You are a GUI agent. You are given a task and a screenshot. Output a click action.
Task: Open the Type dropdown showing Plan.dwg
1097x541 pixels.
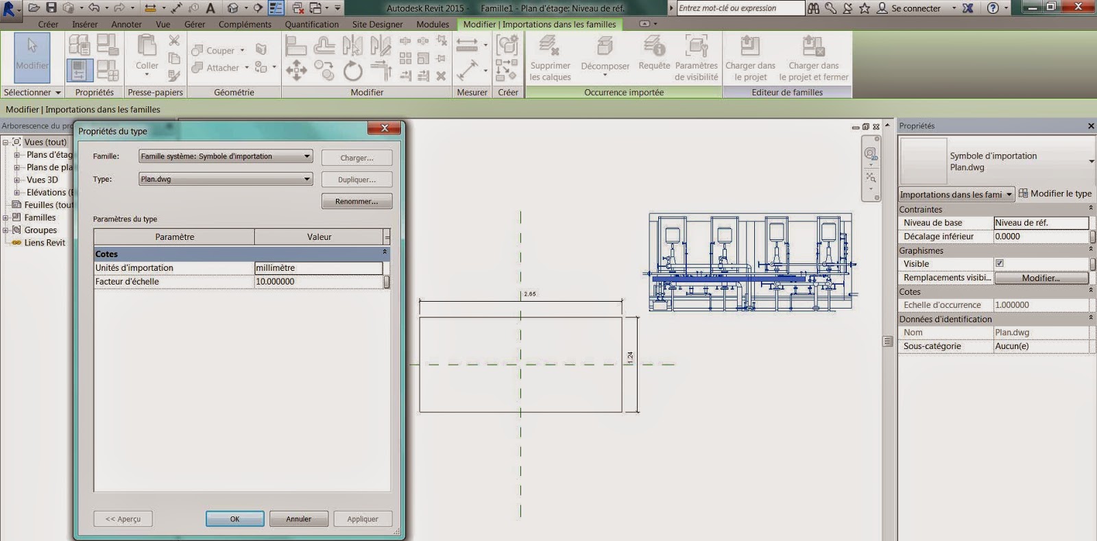(x=306, y=179)
